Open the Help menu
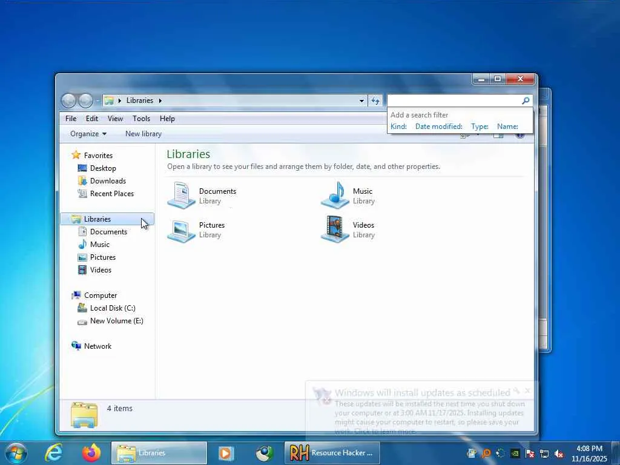620x465 pixels. click(x=167, y=119)
